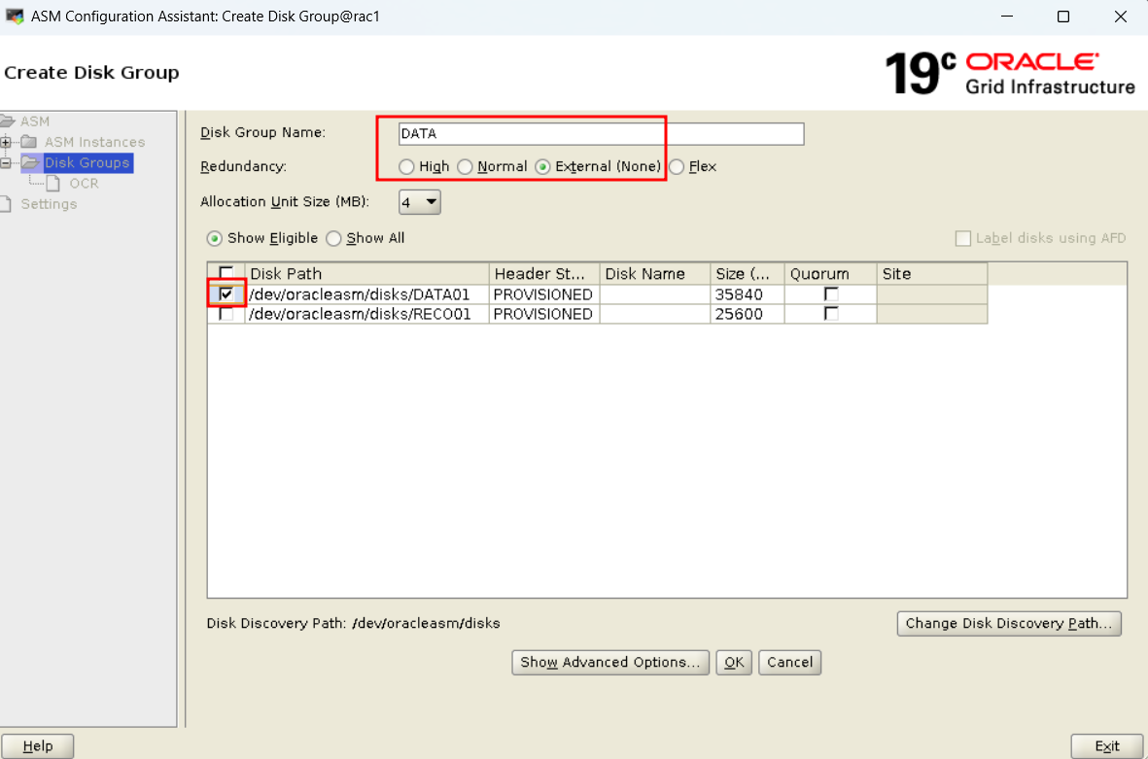The height and width of the screenshot is (759, 1148).
Task: Open the Allocation Unit Size dropdown
Action: point(420,202)
